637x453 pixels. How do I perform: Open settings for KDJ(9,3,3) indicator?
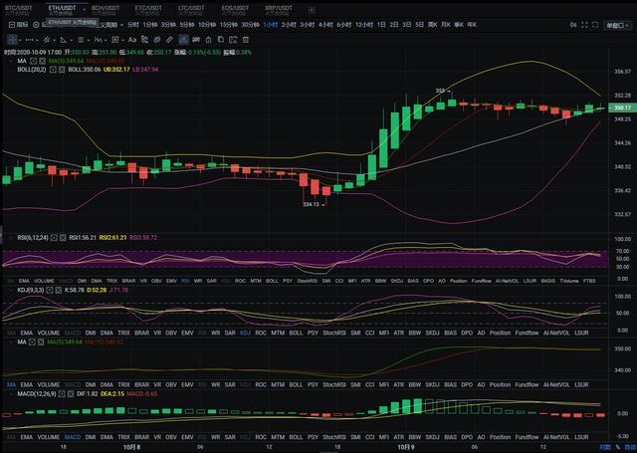(x=50, y=290)
